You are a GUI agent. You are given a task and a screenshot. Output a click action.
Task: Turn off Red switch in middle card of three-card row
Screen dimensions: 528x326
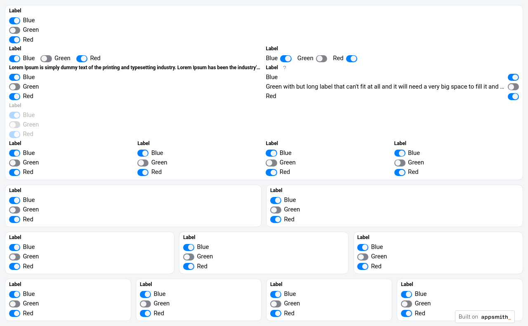189,267
